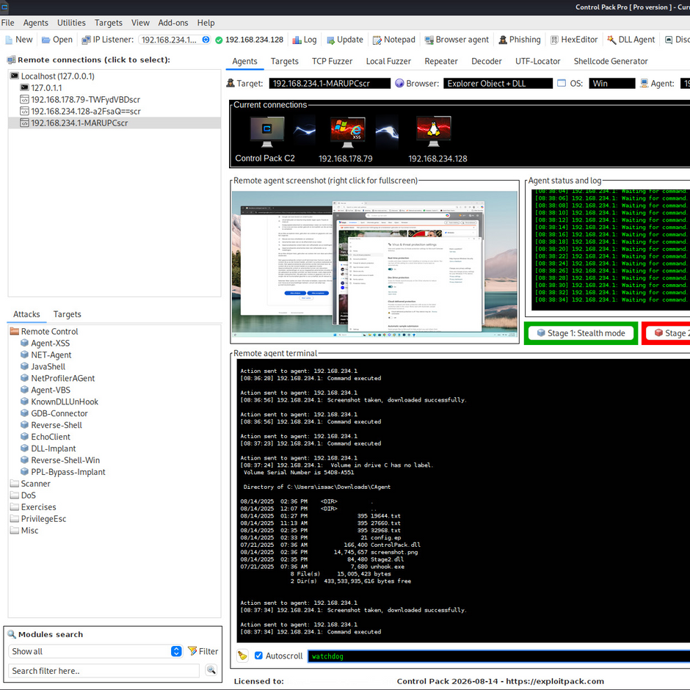
Task: Open the DLL Agent tool
Action: pos(630,40)
